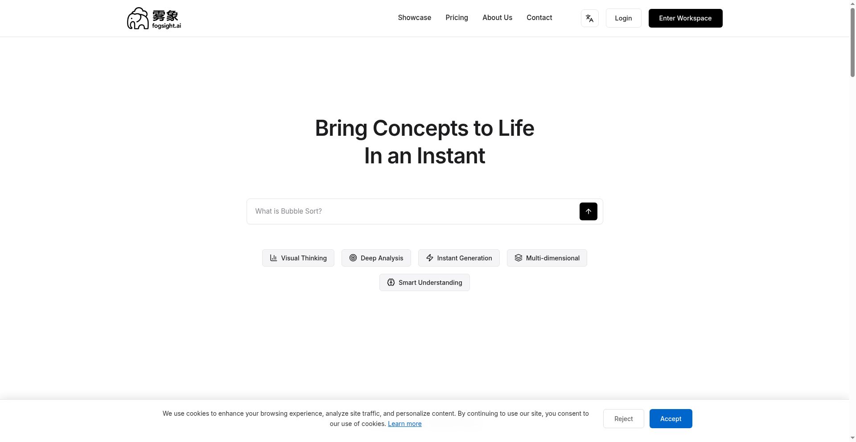Click the Smart Understanding brain icon
The height and width of the screenshot is (442, 856).
click(391, 283)
